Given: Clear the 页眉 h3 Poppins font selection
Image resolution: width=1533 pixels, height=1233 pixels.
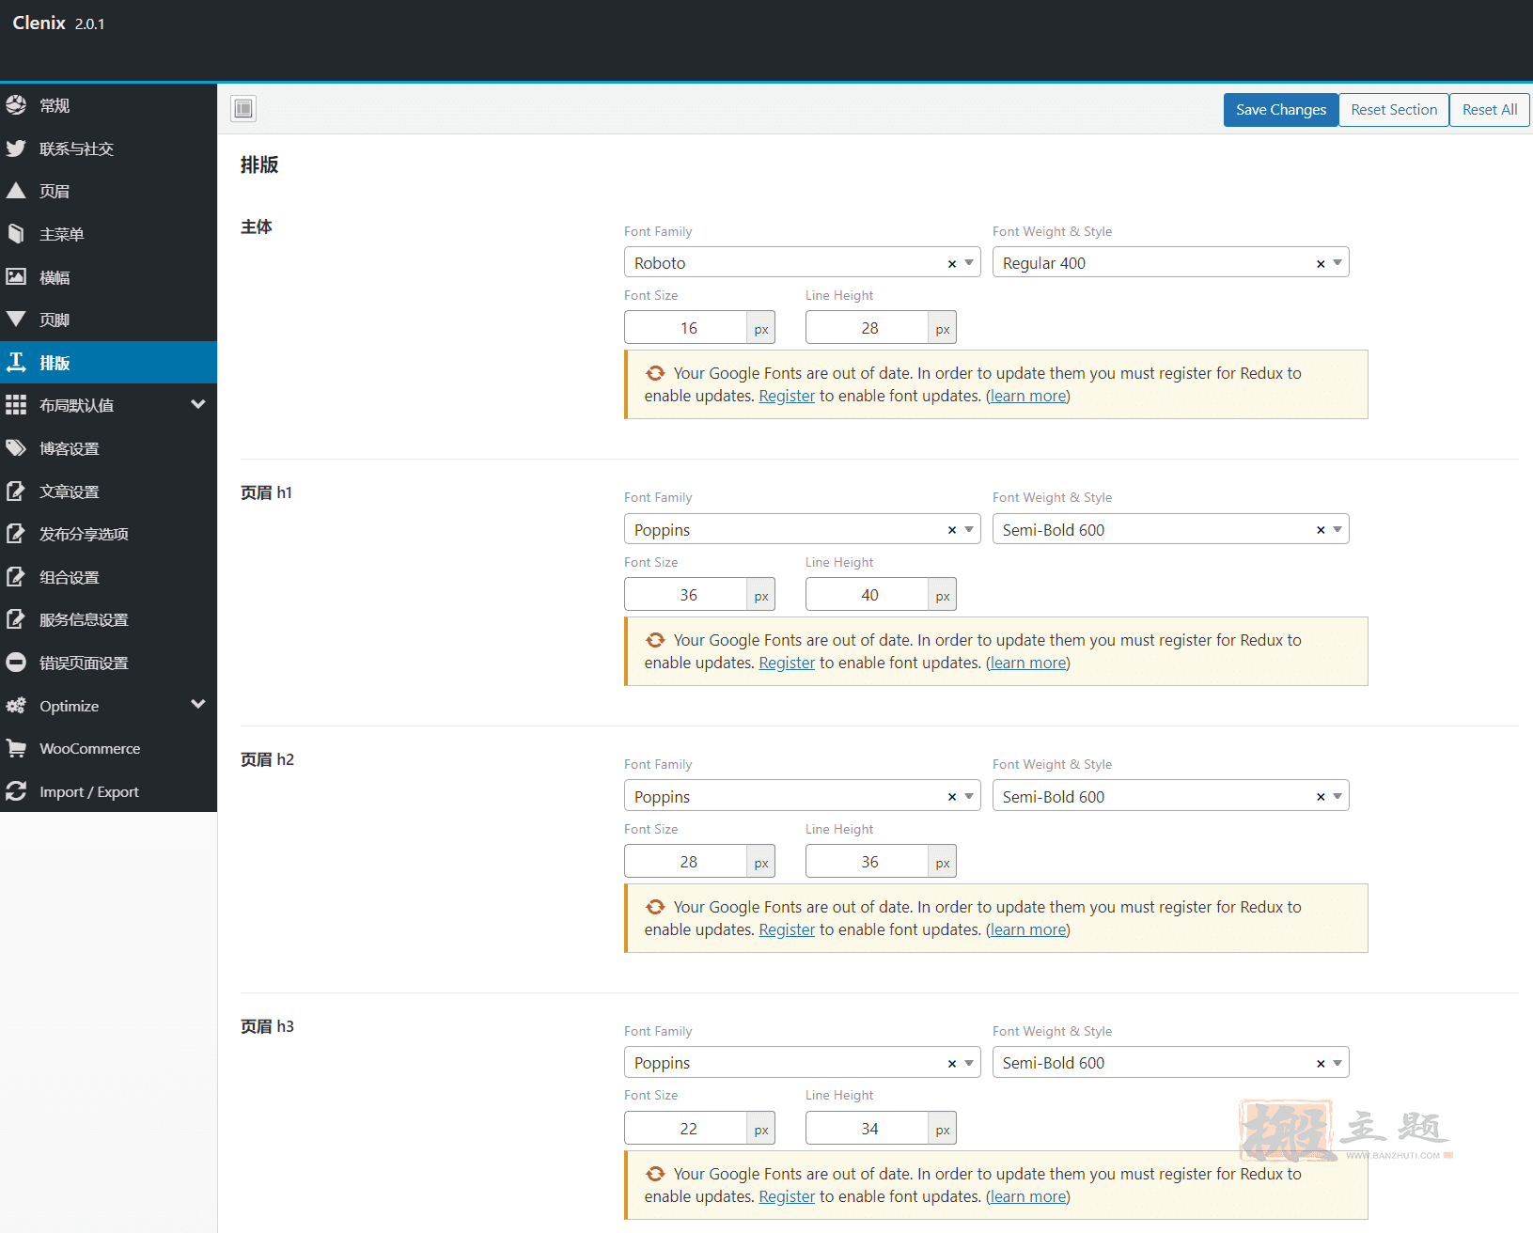Looking at the screenshot, I should pos(952,1063).
